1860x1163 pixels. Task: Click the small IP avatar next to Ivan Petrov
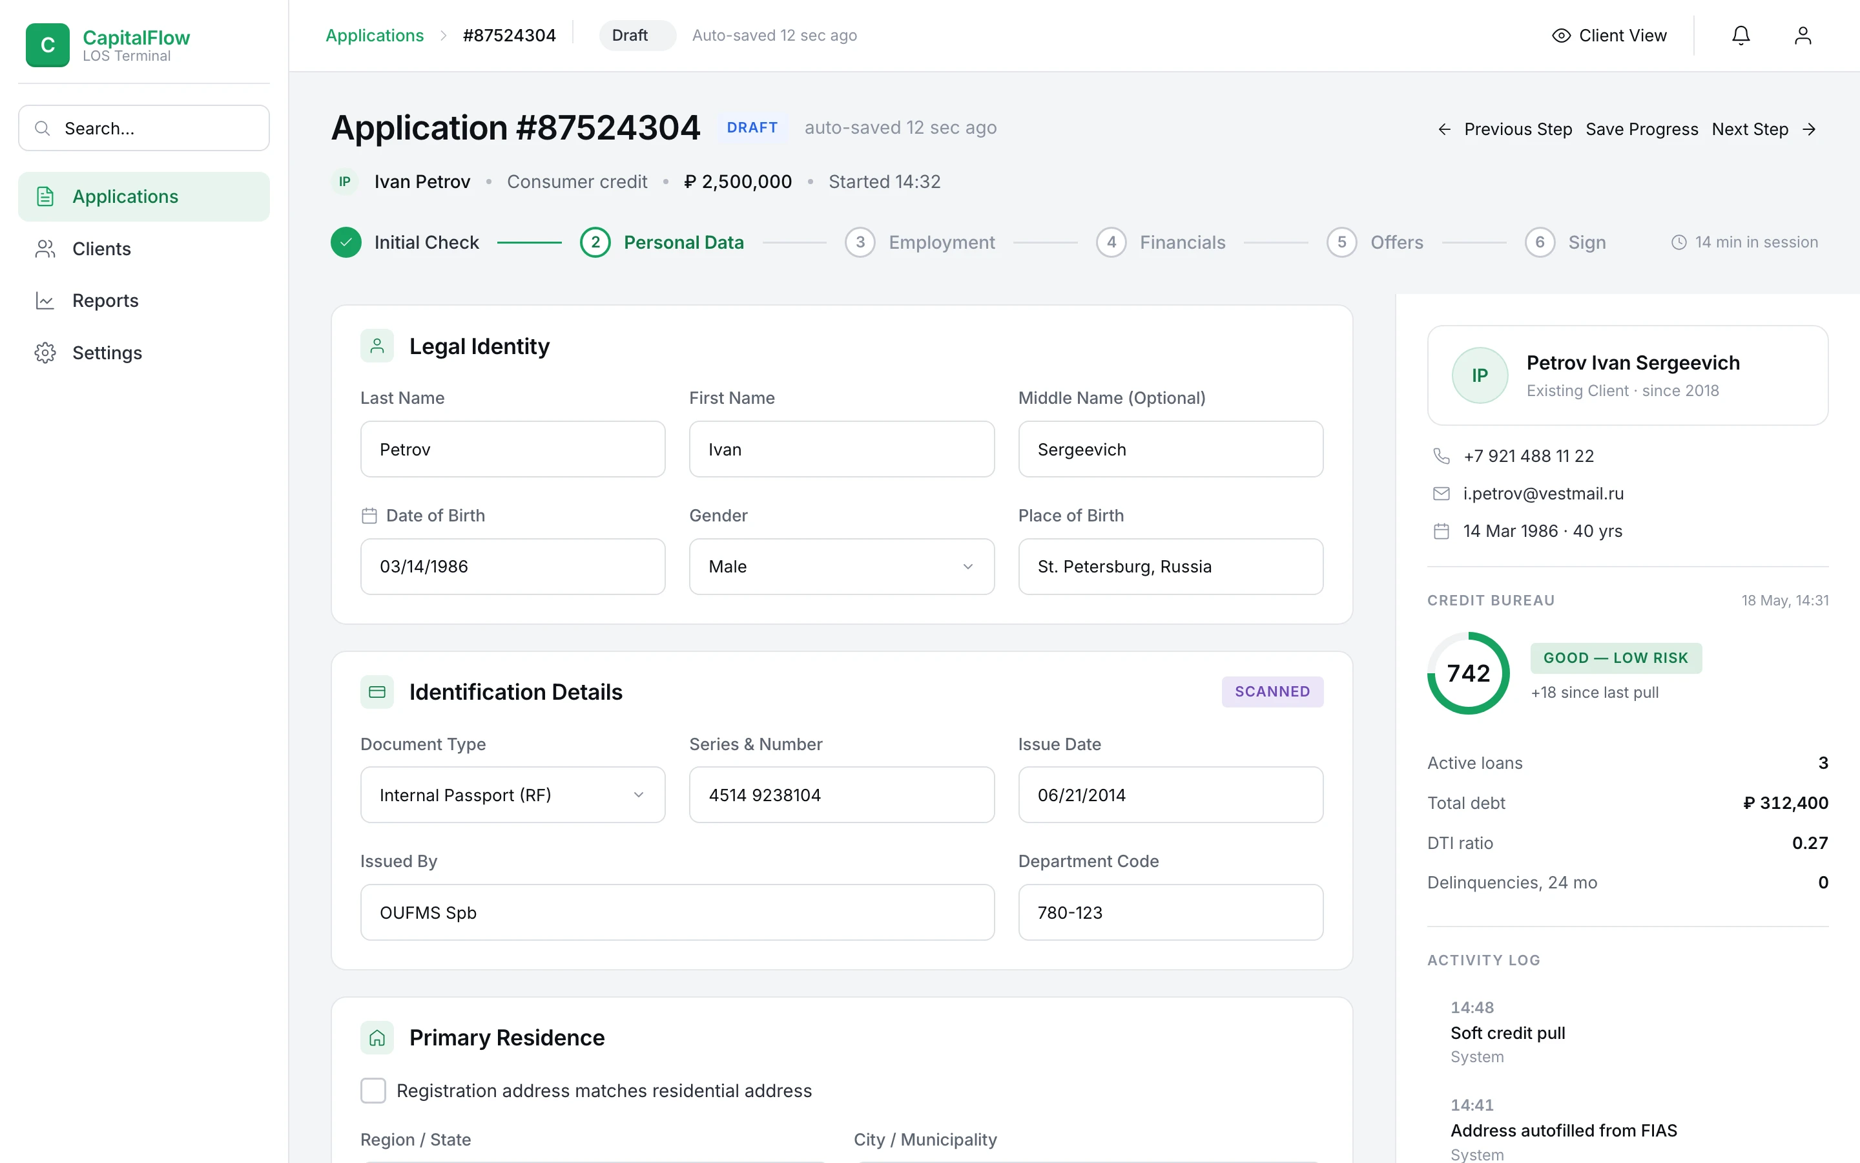[344, 182]
